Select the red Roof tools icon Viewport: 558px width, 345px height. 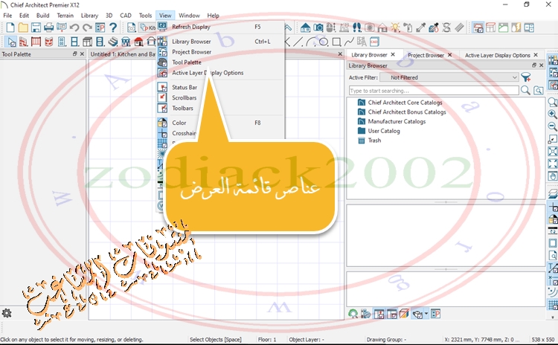pyautogui.click(x=138, y=42)
